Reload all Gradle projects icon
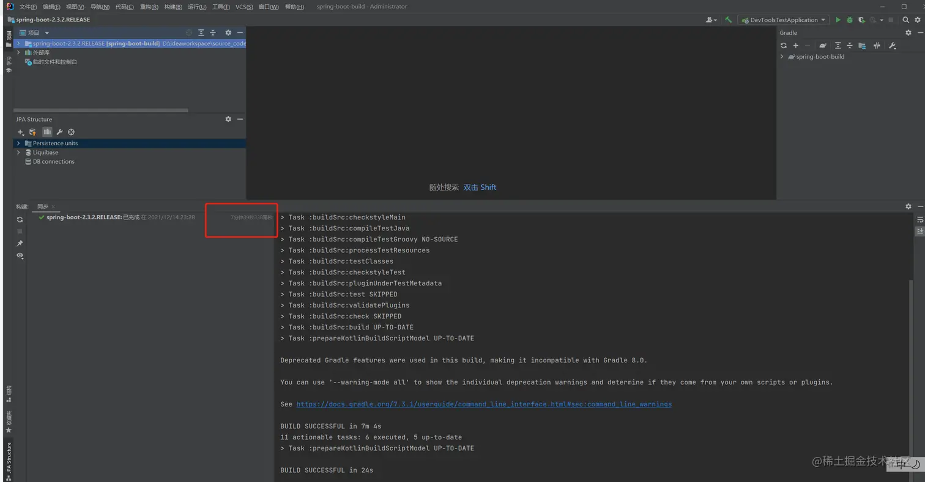The width and height of the screenshot is (925, 482). pyautogui.click(x=784, y=46)
